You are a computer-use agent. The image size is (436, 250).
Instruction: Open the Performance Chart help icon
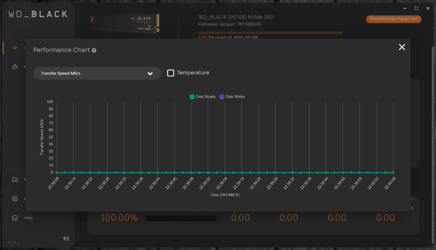tap(94, 50)
